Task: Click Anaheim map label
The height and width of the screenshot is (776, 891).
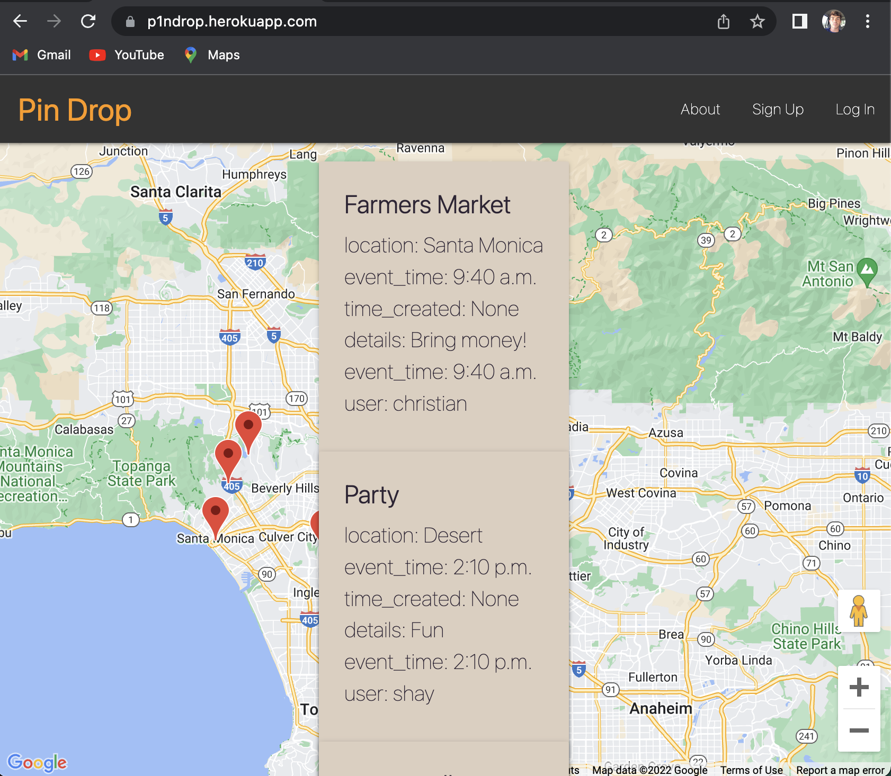Action: coord(661,708)
